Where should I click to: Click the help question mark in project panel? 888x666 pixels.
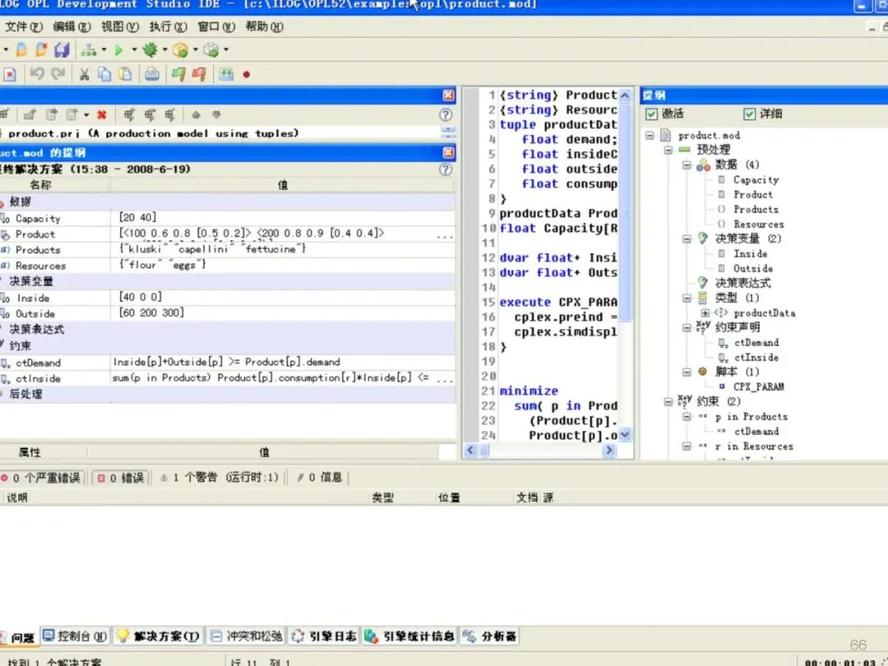point(446,115)
